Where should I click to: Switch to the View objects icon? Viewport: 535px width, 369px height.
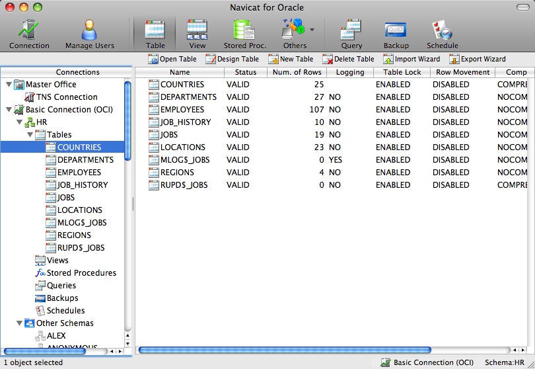[x=197, y=34]
